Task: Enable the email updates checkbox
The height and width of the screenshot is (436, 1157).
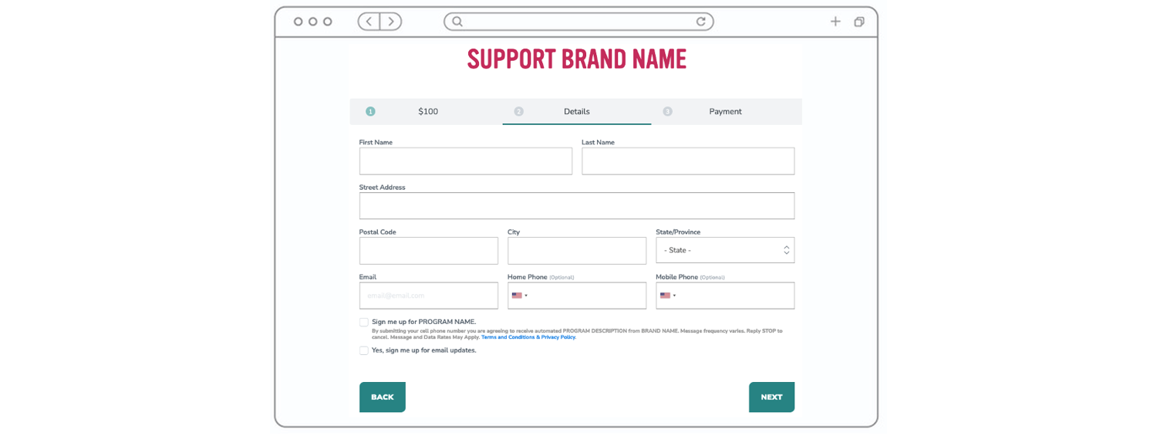Action: (364, 350)
